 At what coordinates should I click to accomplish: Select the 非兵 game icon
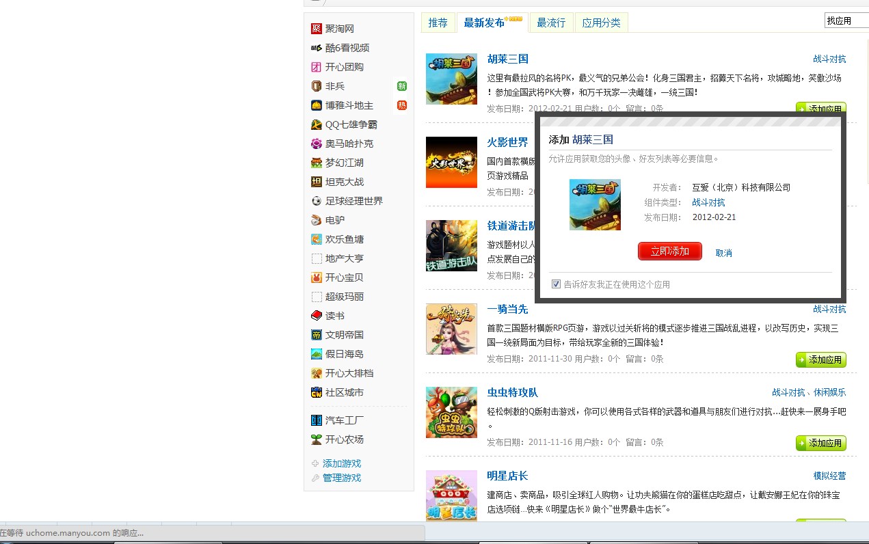(316, 86)
